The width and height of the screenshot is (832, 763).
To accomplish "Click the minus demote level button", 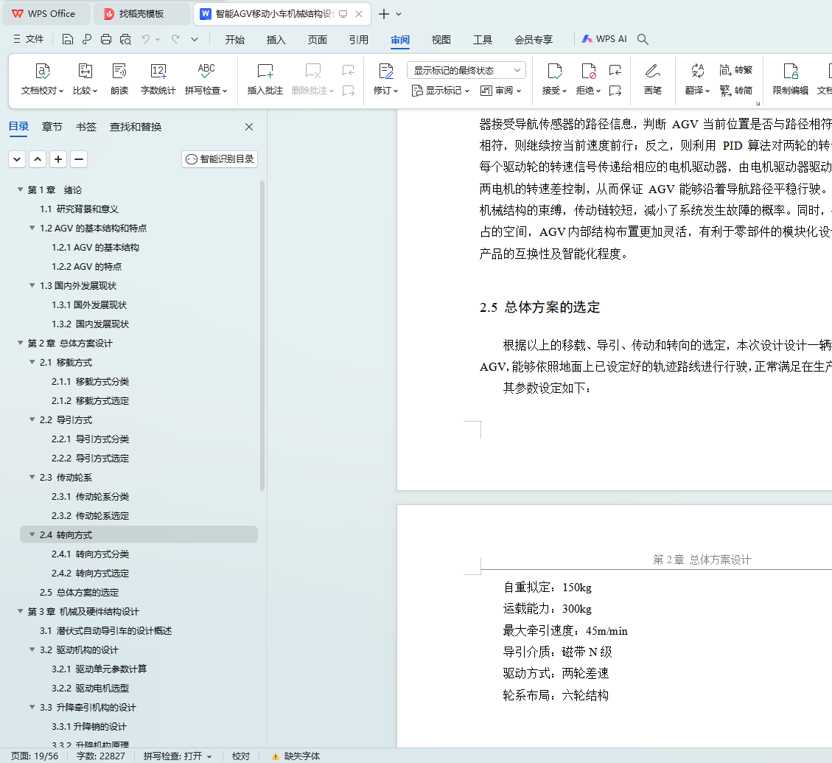I will click(x=79, y=159).
